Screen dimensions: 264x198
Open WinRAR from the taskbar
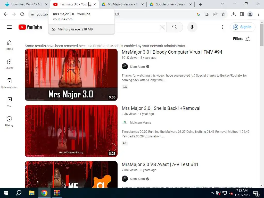[57, 193]
